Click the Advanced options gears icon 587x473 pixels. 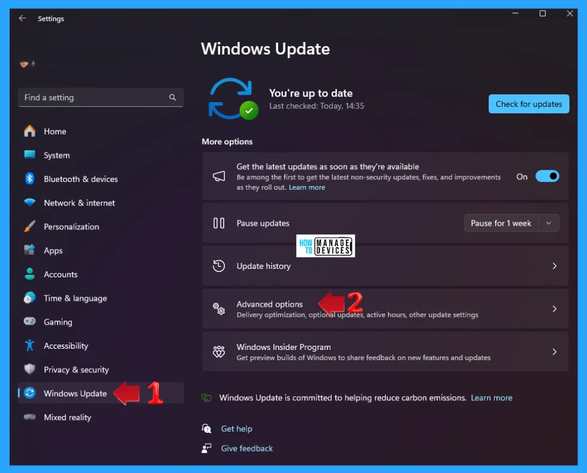point(219,309)
